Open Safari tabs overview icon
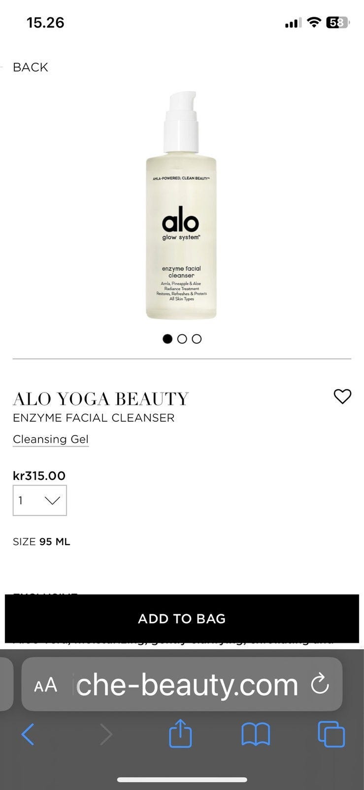Image resolution: width=364 pixels, height=790 pixels. click(x=331, y=734)
